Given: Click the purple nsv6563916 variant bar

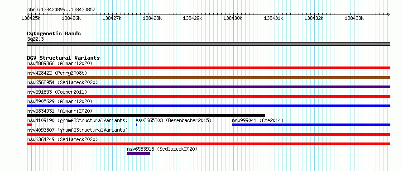Looking at the screenshot, I should click(139, 153).
